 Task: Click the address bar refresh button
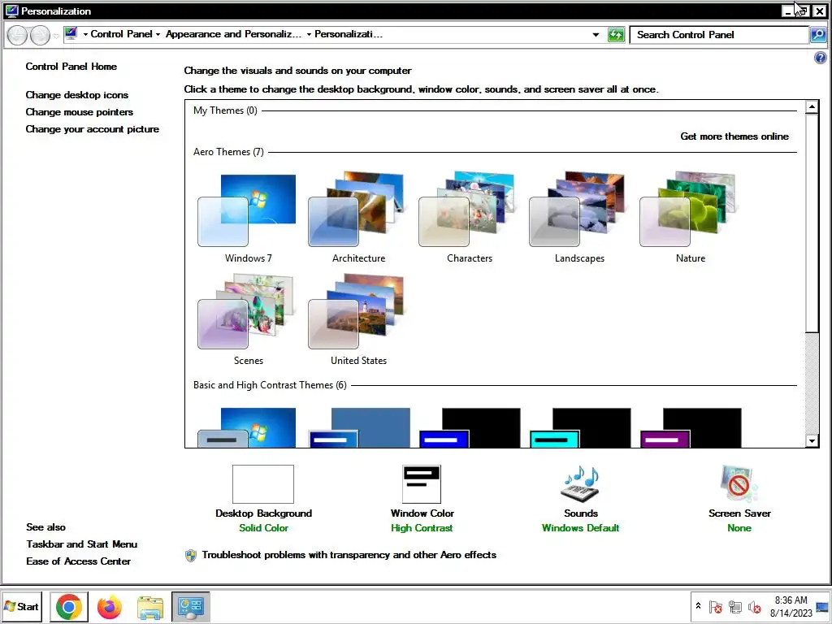click(x=616, y=35)
